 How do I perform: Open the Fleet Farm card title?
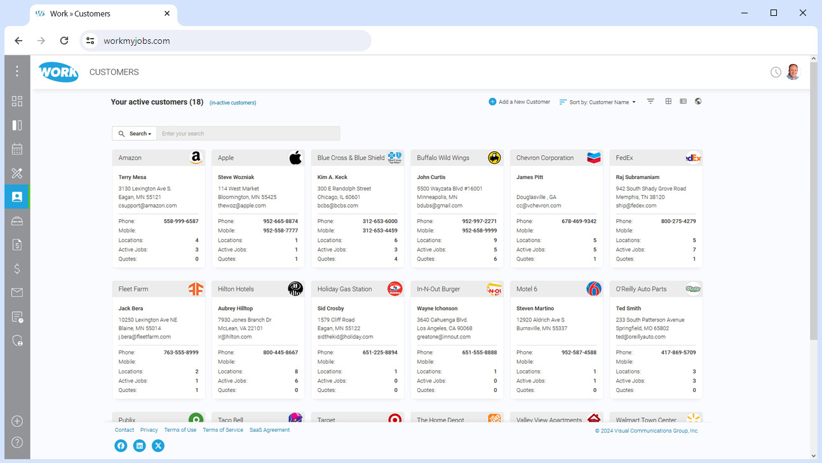[133, 289]
